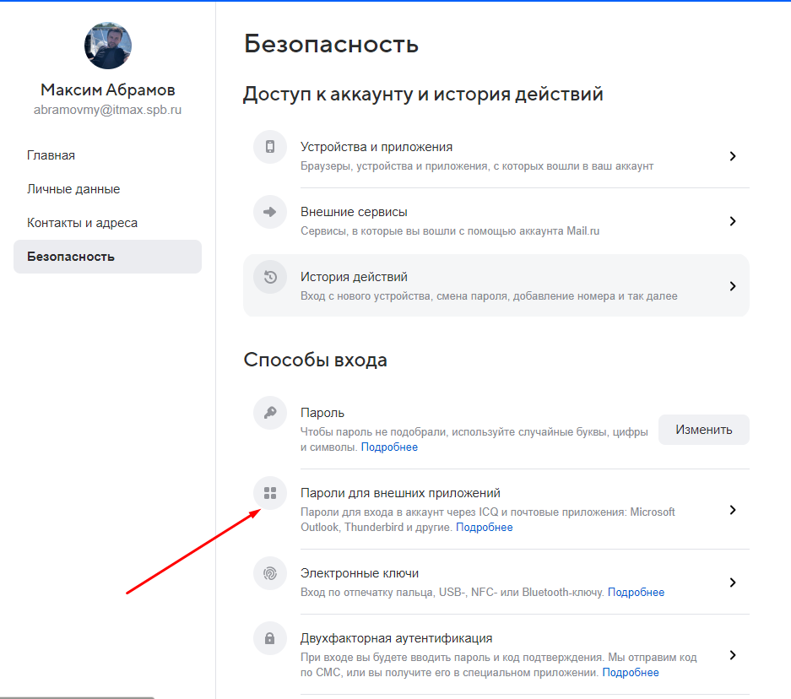Expand Внешние сервисы chevron
Image resolution: width=791 pixels, height=699 pixels.
[x=733, y=221]
